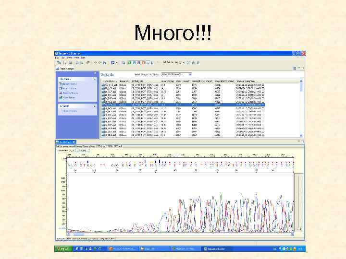Click Export Traces in File Tasks
Screen dimensions: 346x259
pyautogui.click(x=68, y=88)
